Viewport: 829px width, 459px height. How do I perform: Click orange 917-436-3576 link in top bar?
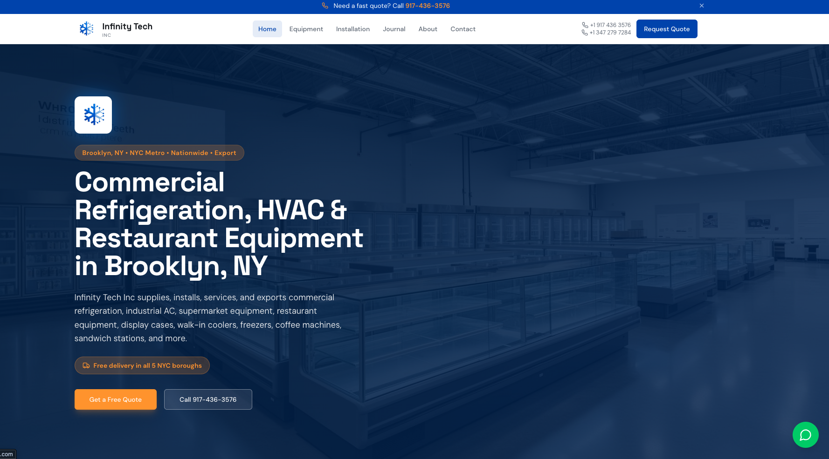[428, 6]
